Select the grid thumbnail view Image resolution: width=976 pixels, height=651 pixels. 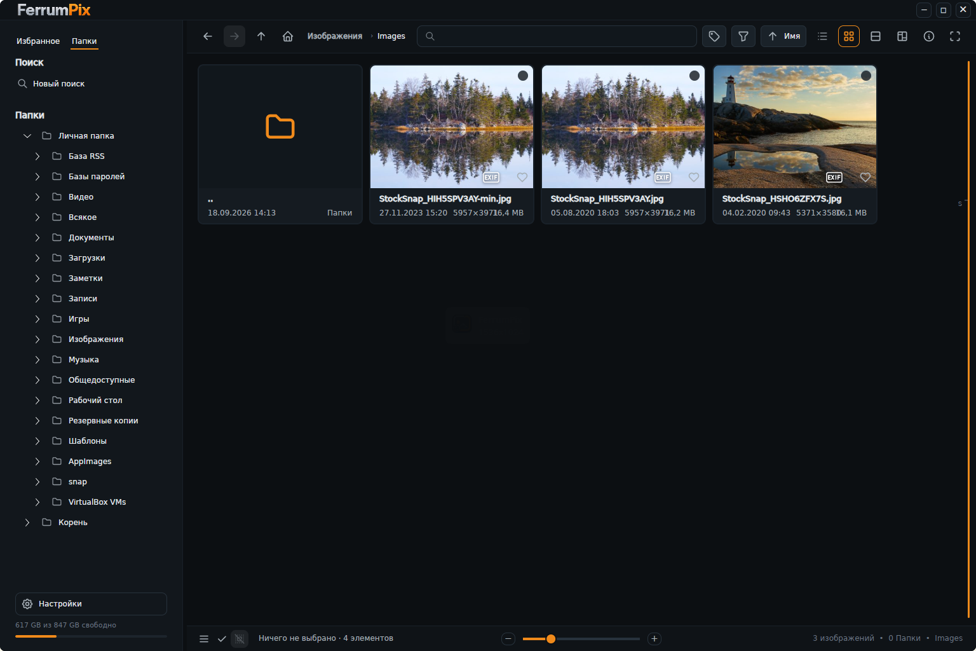click(849, 36)
